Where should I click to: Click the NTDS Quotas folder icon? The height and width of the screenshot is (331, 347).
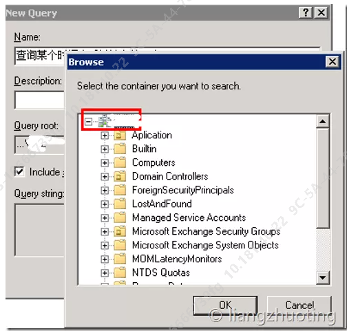pos(120,273)
